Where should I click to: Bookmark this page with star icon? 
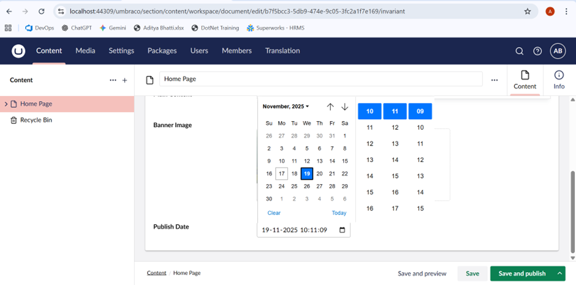[528, 11]
